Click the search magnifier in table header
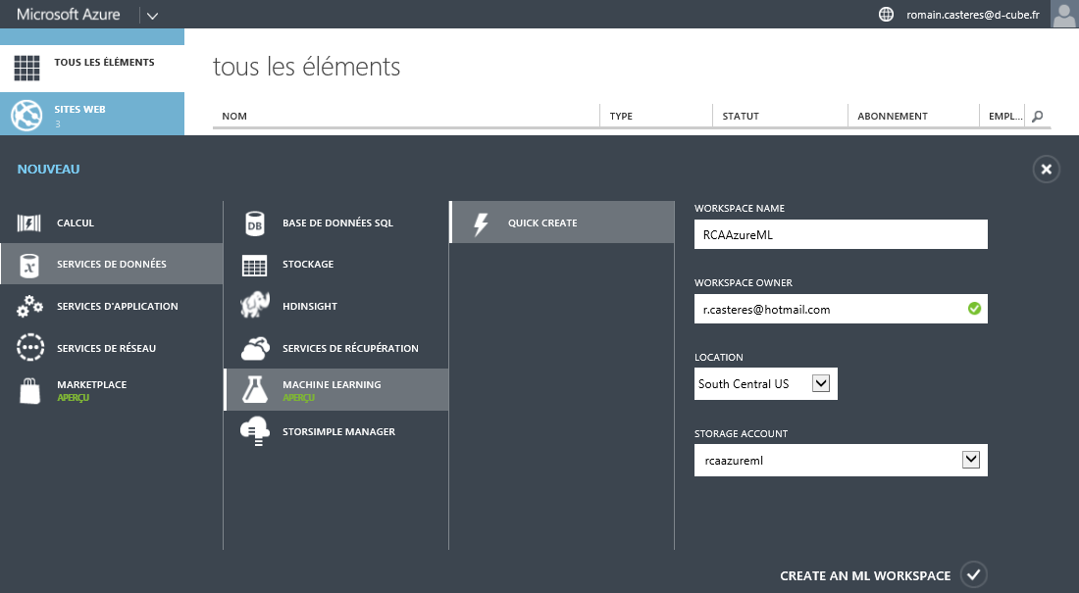 pyautogui.click(x=1037, y=117)
